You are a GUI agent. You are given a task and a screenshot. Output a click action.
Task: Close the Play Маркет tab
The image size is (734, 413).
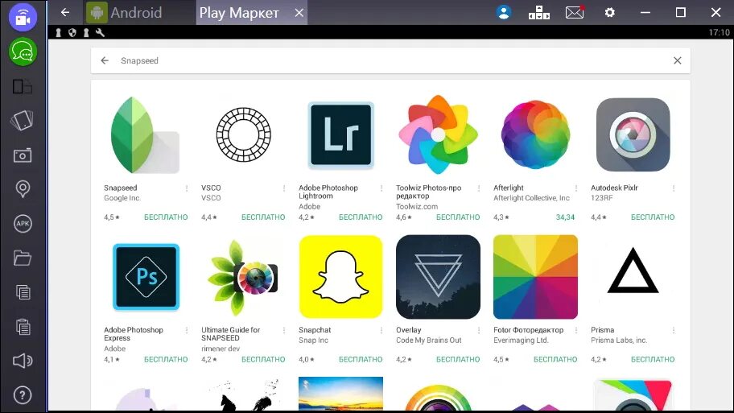[x=299, y=13]
